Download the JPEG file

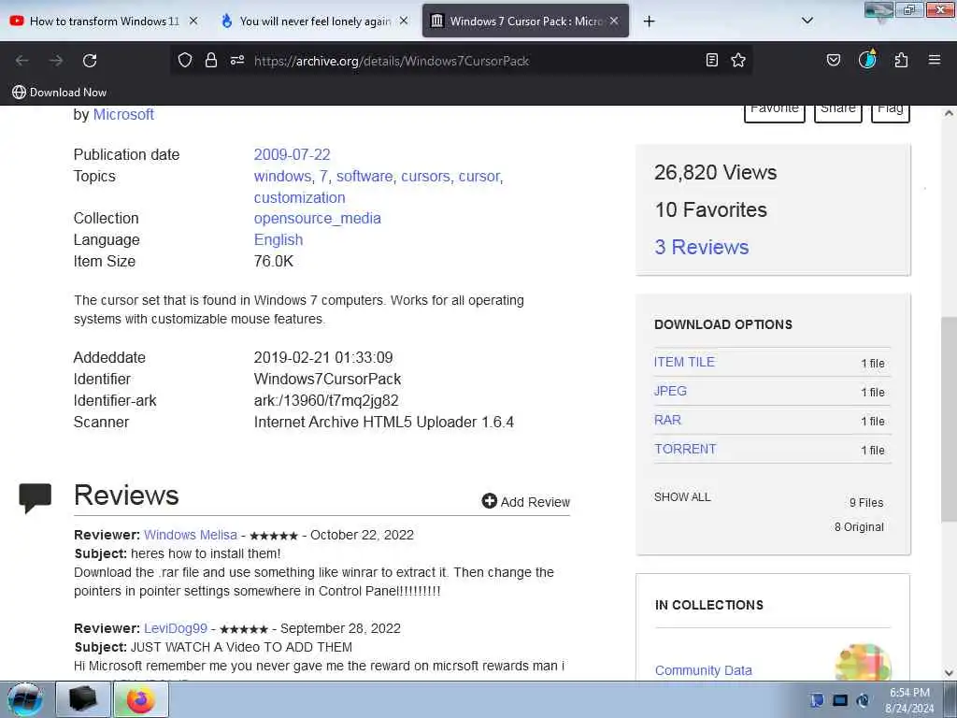pyautogui.click(x=670, y=391)
